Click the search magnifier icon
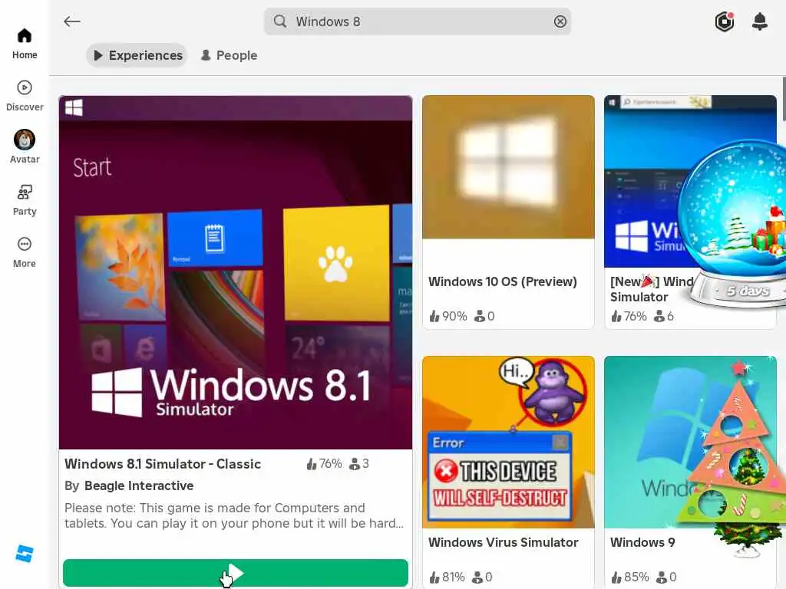 pyautogui.click(x=279, y=21)
